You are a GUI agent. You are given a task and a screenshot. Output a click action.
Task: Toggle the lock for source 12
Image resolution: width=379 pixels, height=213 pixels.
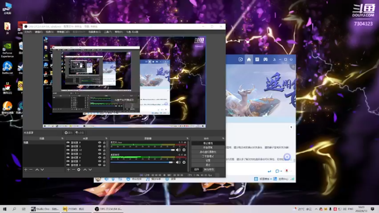[104, 150]
